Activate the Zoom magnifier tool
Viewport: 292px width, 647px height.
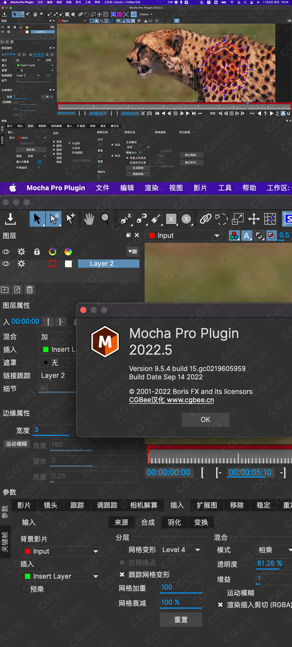[x=105, y=219]
